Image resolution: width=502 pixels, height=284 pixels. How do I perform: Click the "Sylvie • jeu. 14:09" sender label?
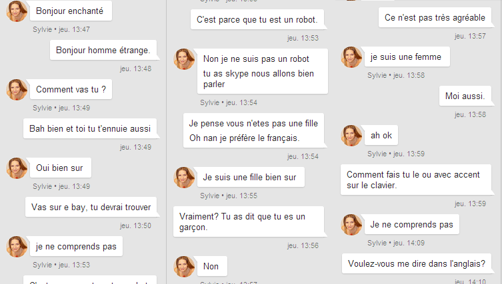pyautogui.click(x=396, y=243)
